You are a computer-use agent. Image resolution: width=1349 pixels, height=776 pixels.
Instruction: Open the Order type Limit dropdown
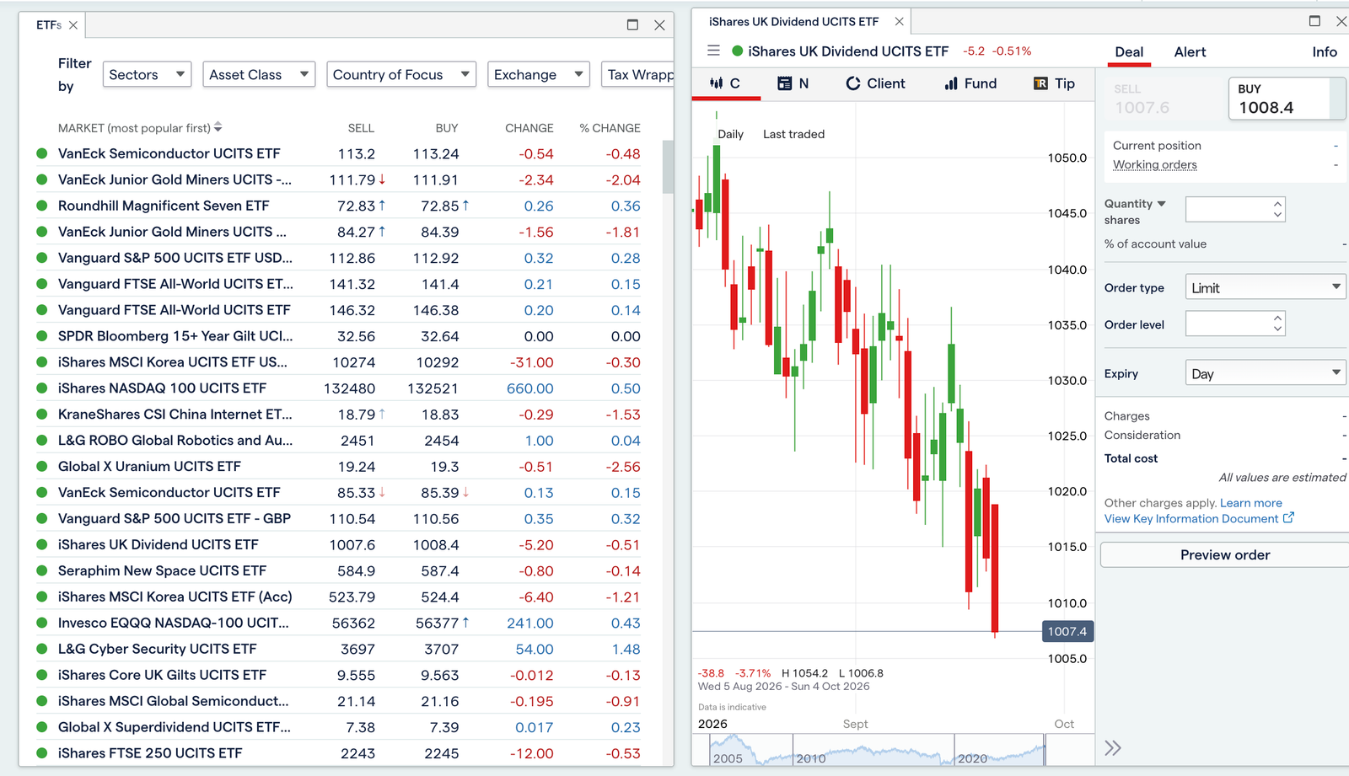click(1265, 287)
